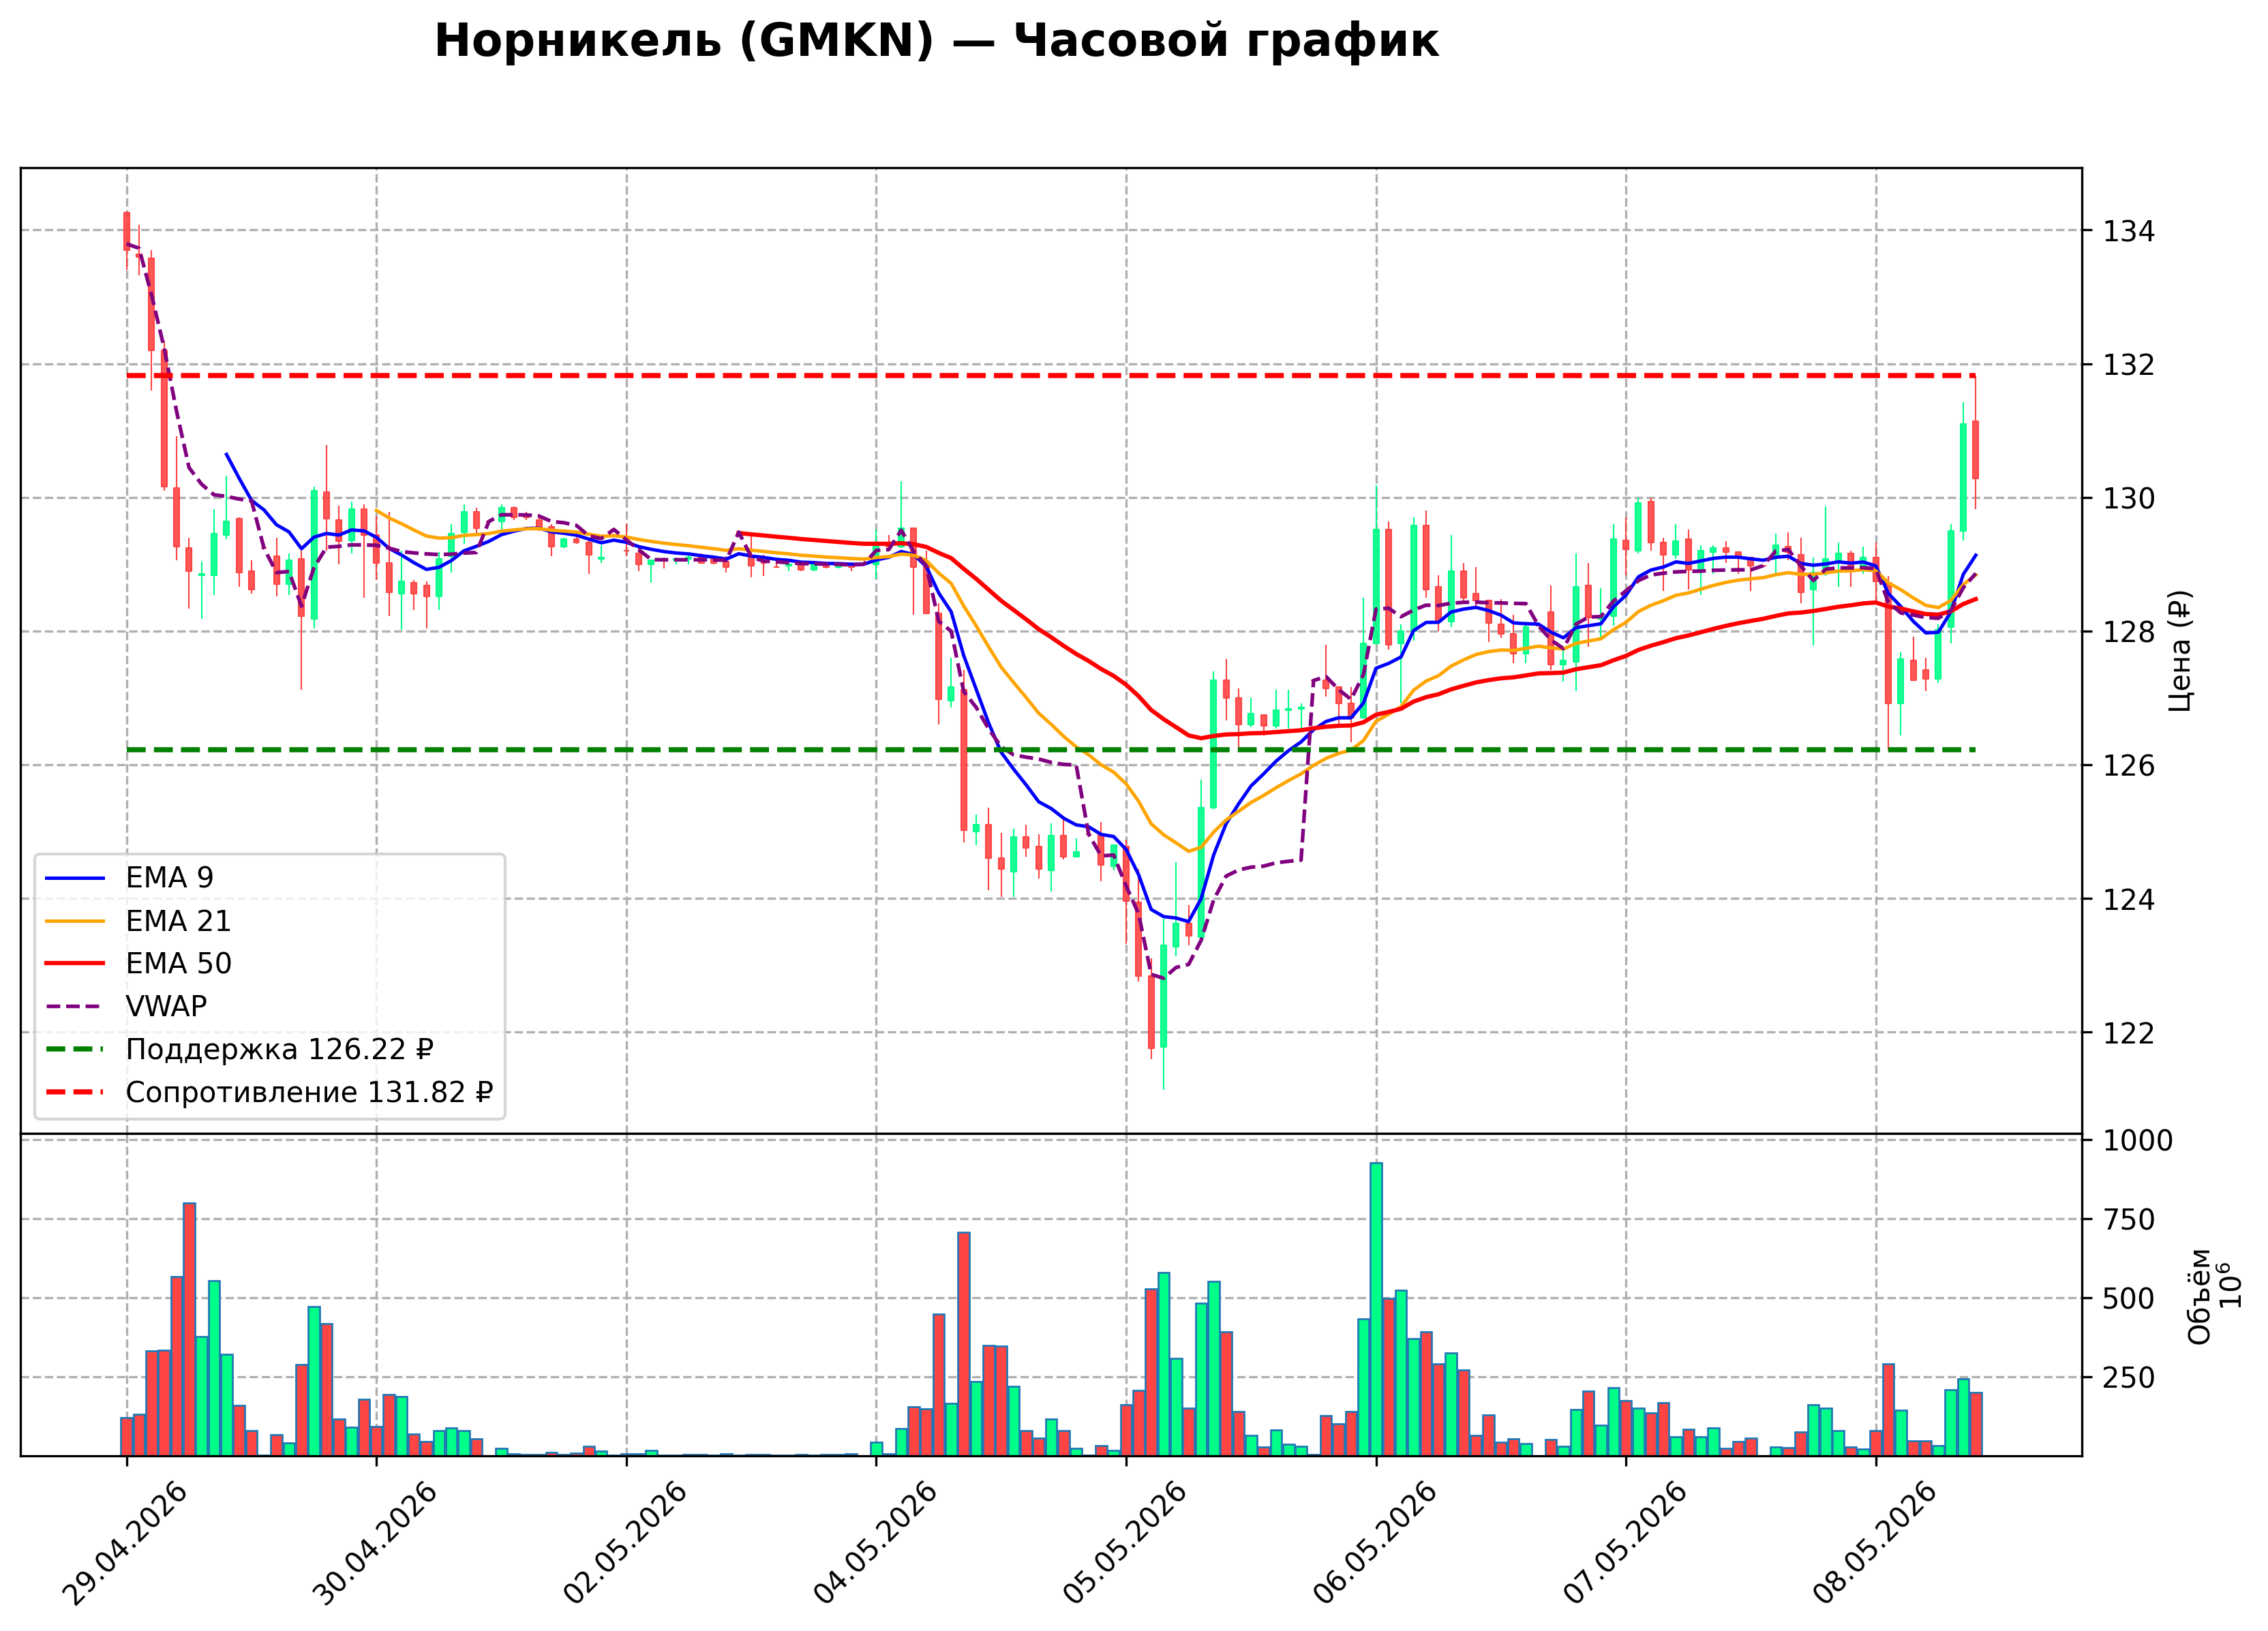The image size is (2268, 1631).
Task: Click the date label 07.05.2026
Action: [1625, 1543]
